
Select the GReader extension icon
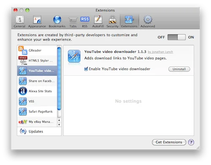click(x=23, y=50)
